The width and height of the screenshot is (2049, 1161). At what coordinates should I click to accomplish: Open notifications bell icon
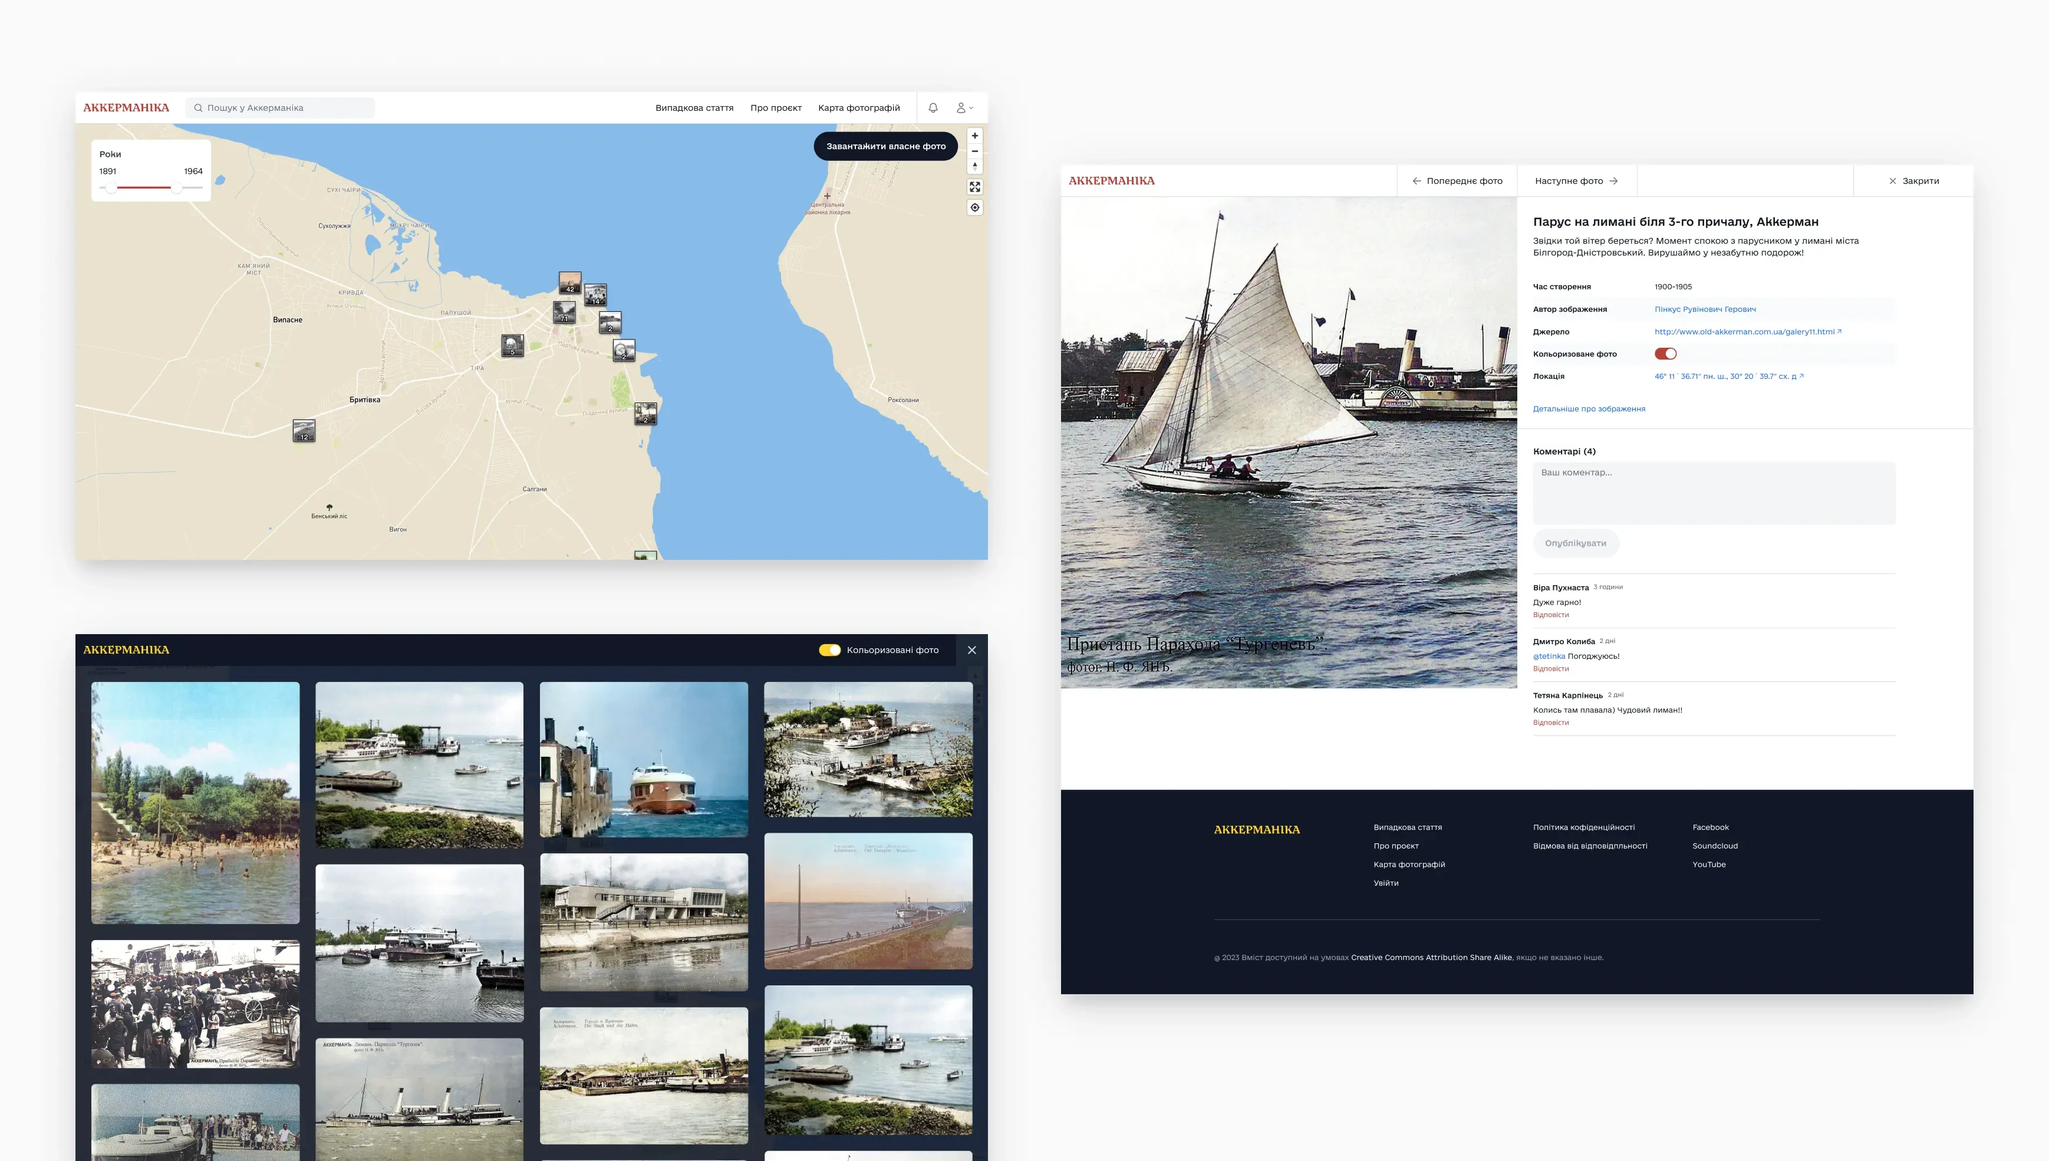click(933, 108)
